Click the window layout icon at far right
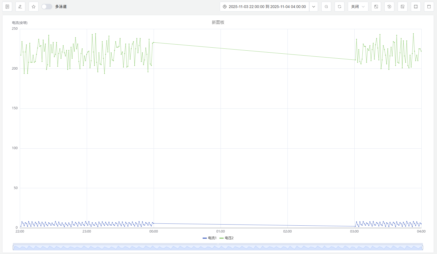Image resolution: width=437 pixels, height=254 pixels. click(x=429, y=7)
